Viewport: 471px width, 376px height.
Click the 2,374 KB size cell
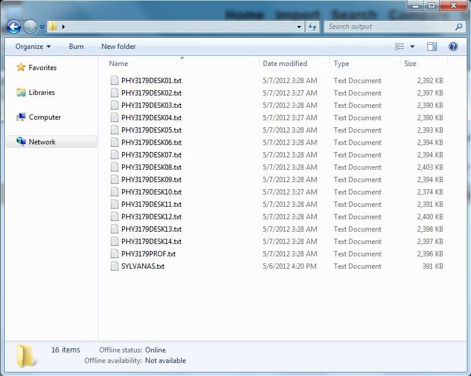(x=430, y=192)
